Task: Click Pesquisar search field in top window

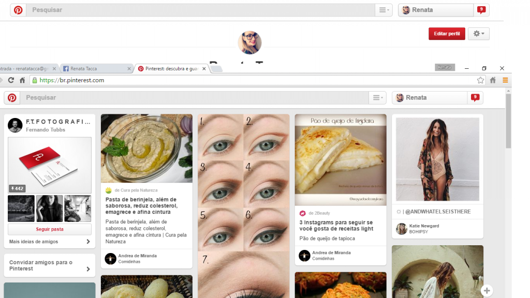Action: pyautogui.click(x=201, y=10)
